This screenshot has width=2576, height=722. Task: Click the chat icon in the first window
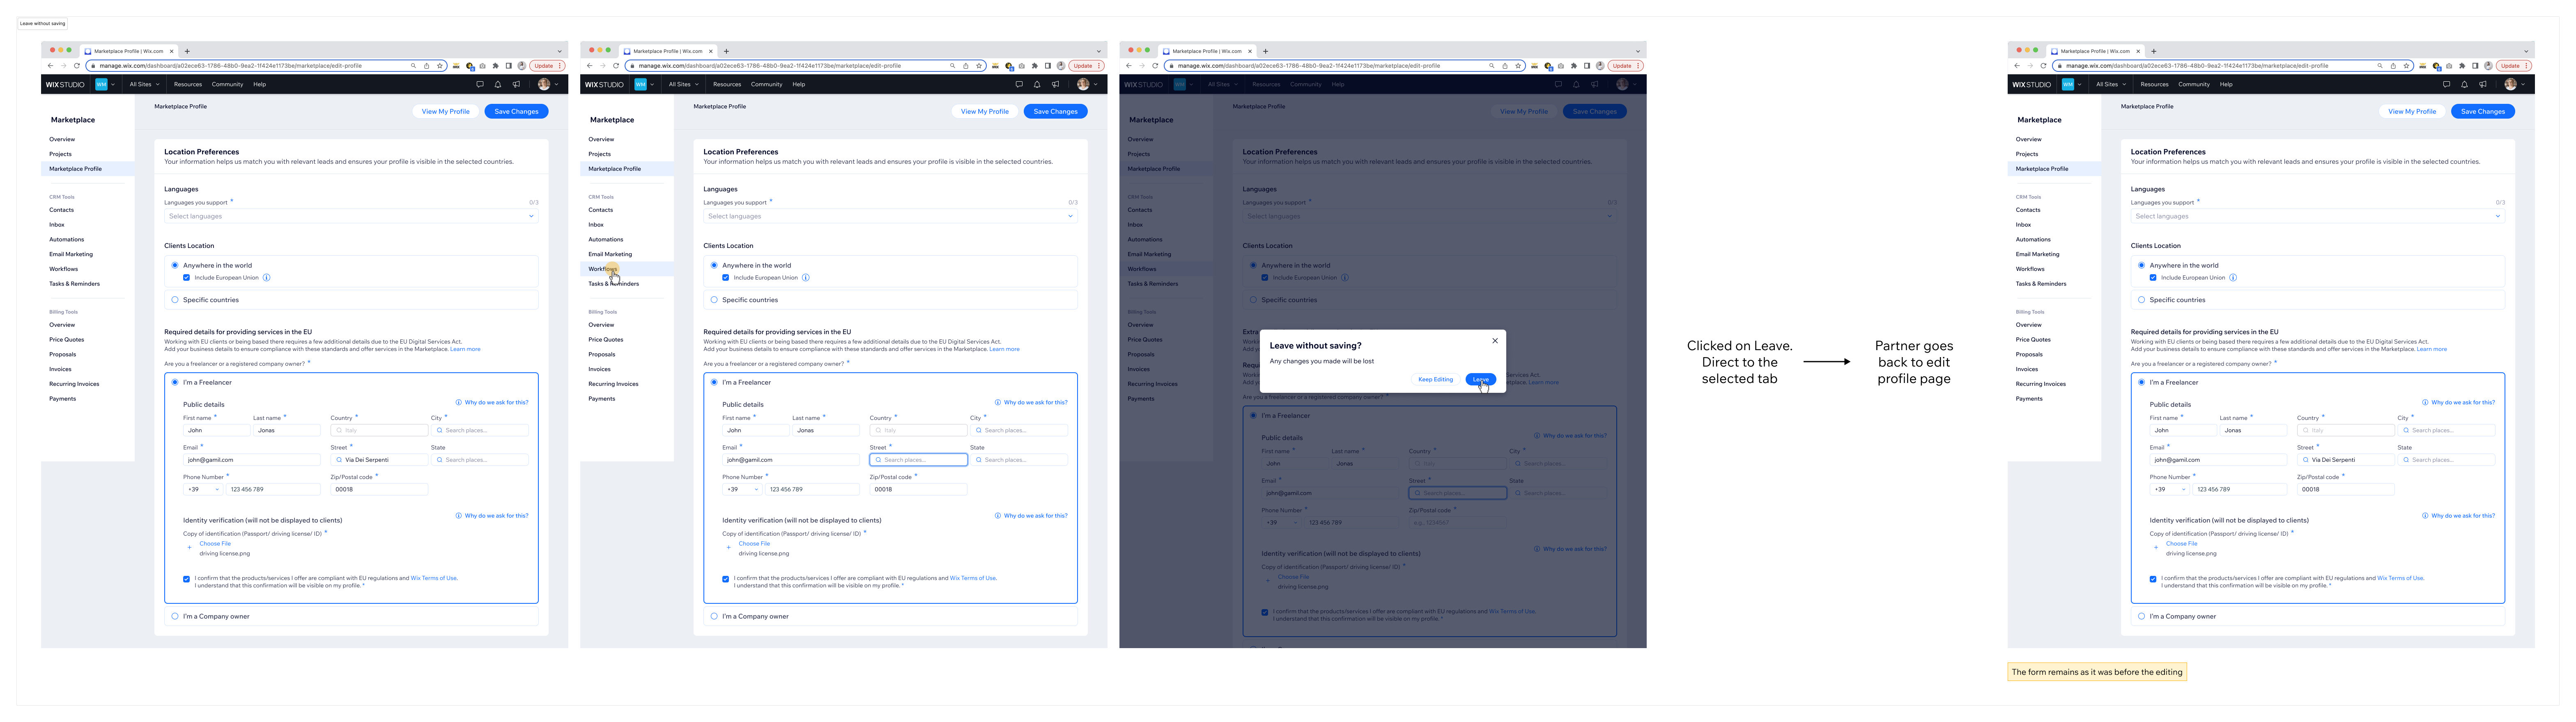480,84
